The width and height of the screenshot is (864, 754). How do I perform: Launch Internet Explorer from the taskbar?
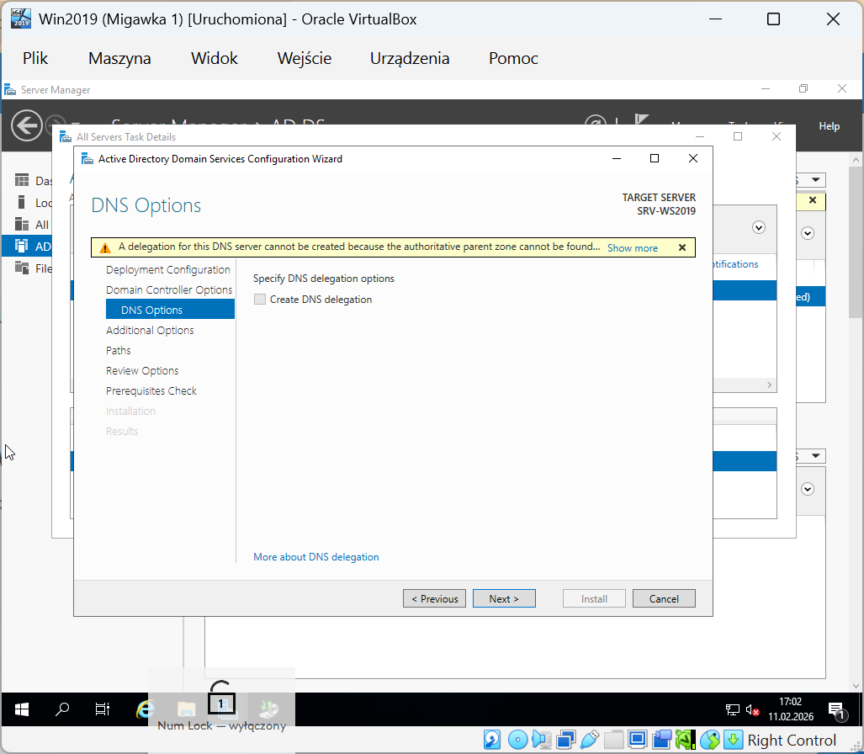(146, 709)
